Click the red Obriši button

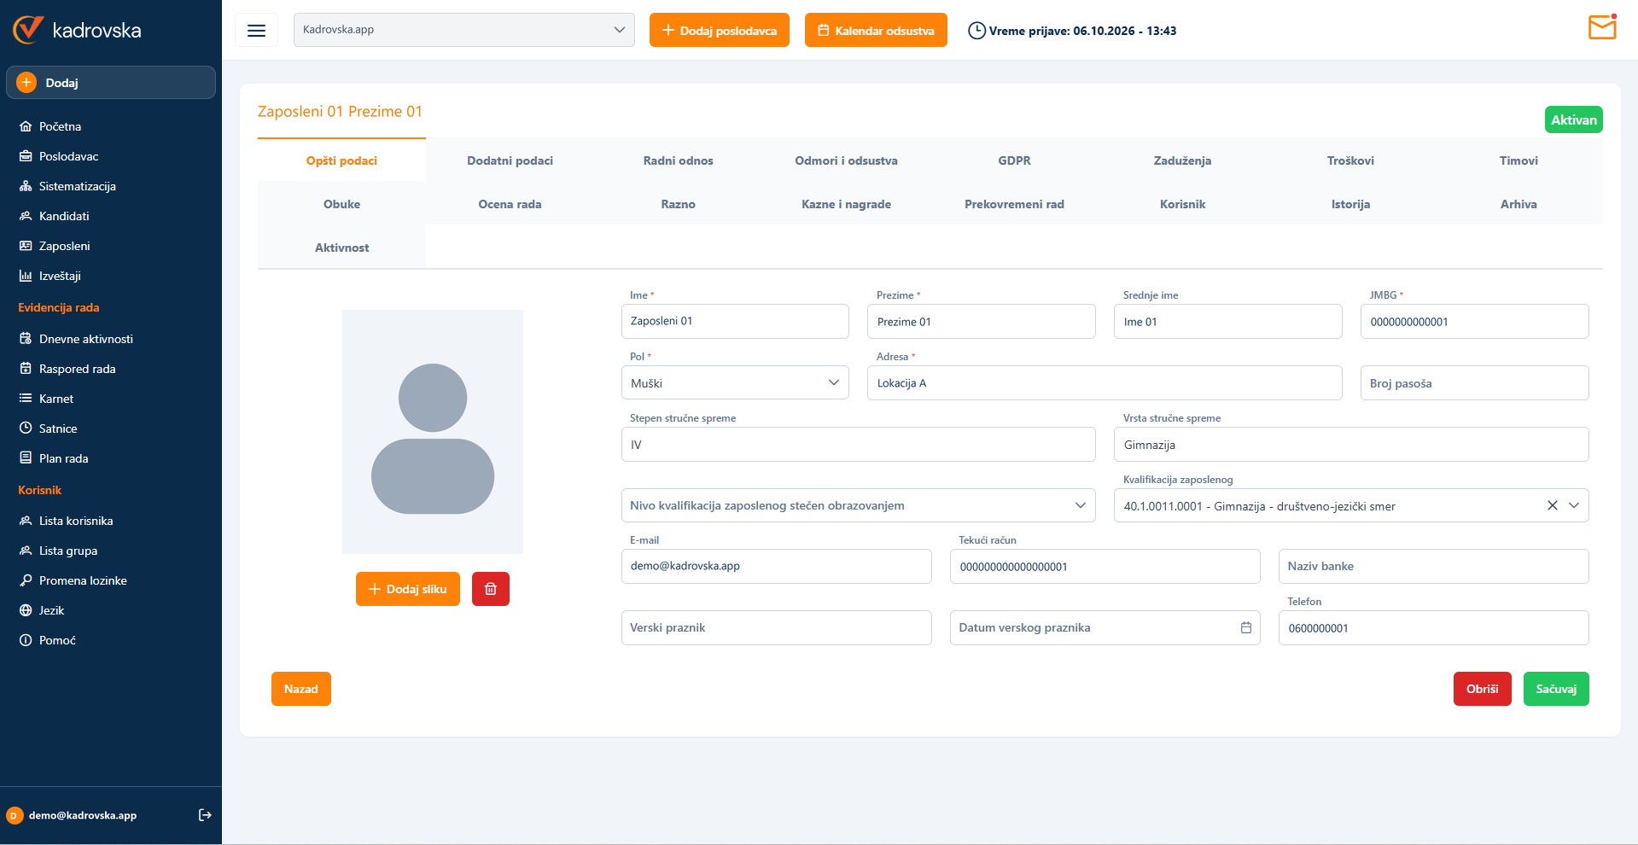click(x=1482, y=689)
